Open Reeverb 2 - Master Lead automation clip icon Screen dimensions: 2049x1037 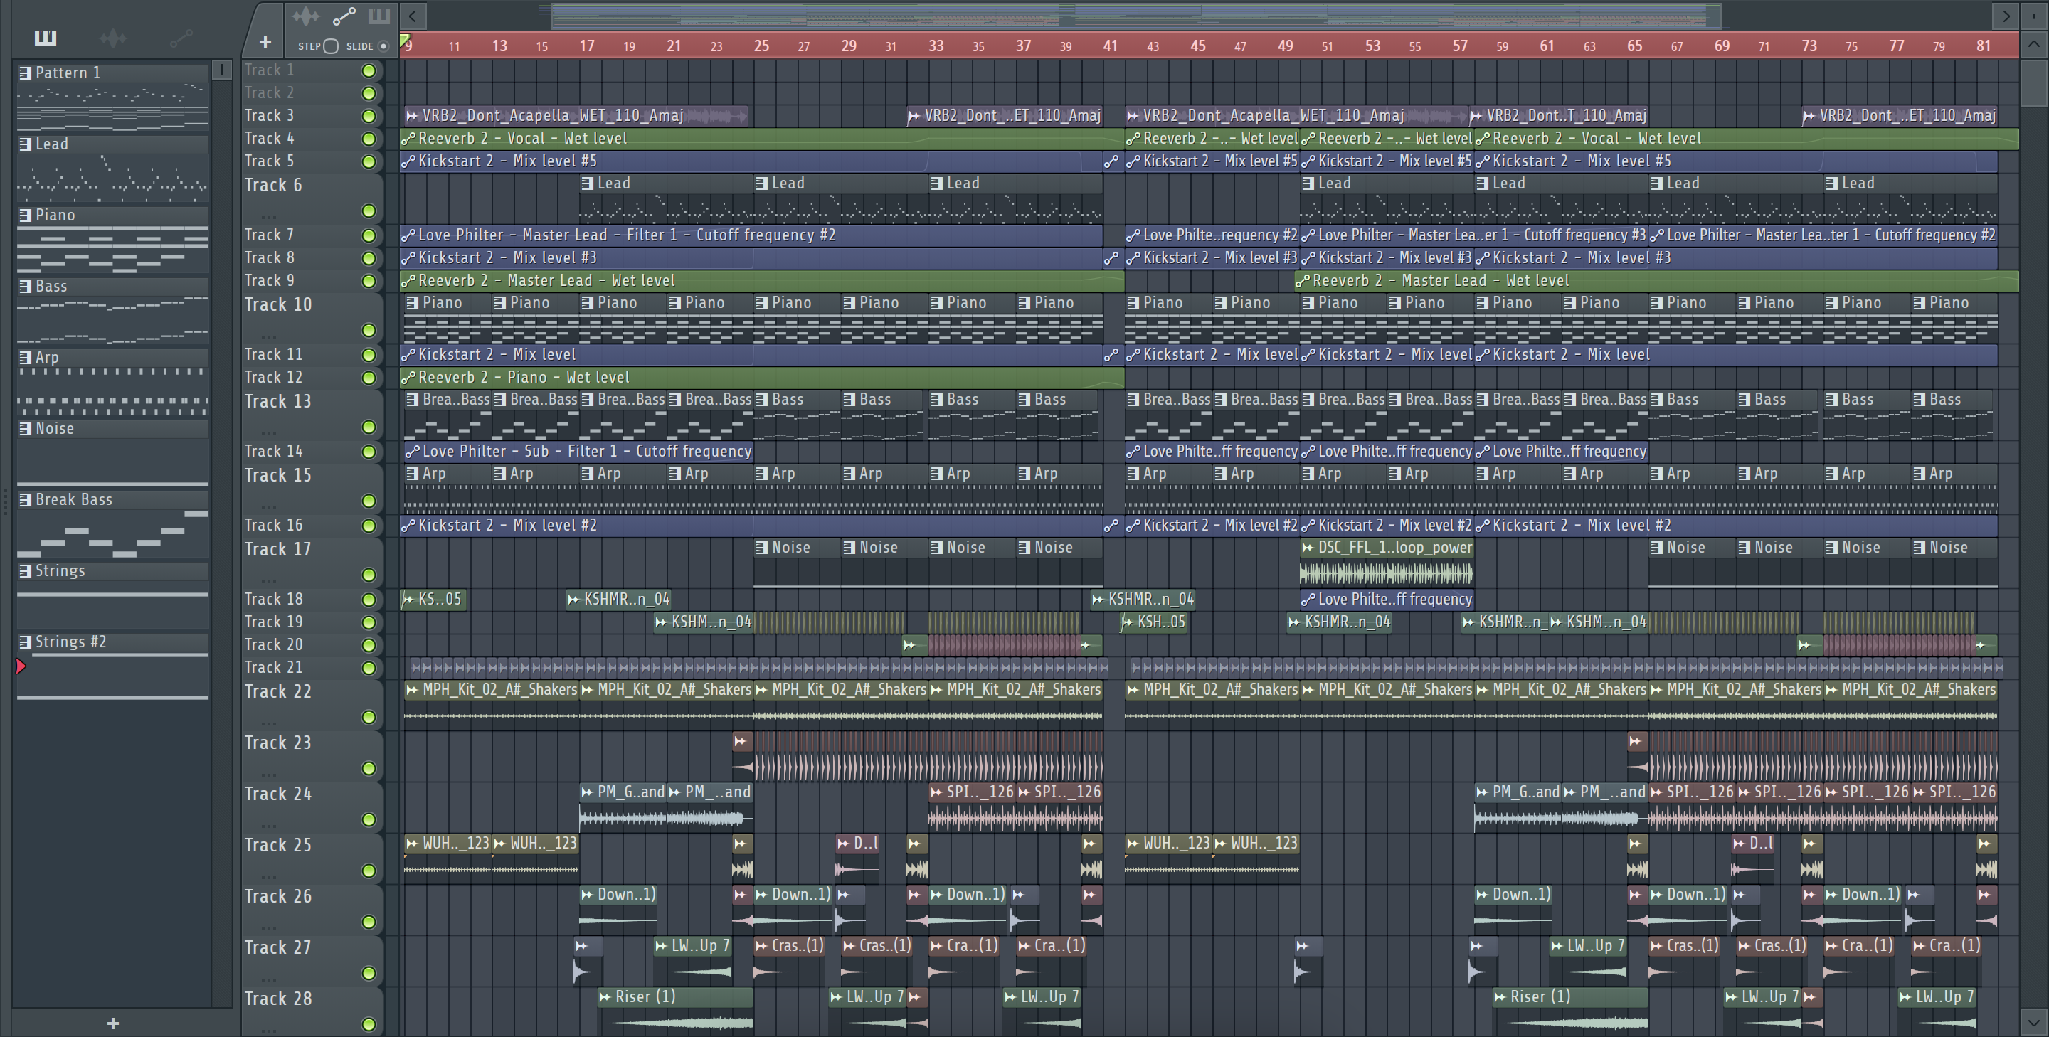[x=408, y=282]
